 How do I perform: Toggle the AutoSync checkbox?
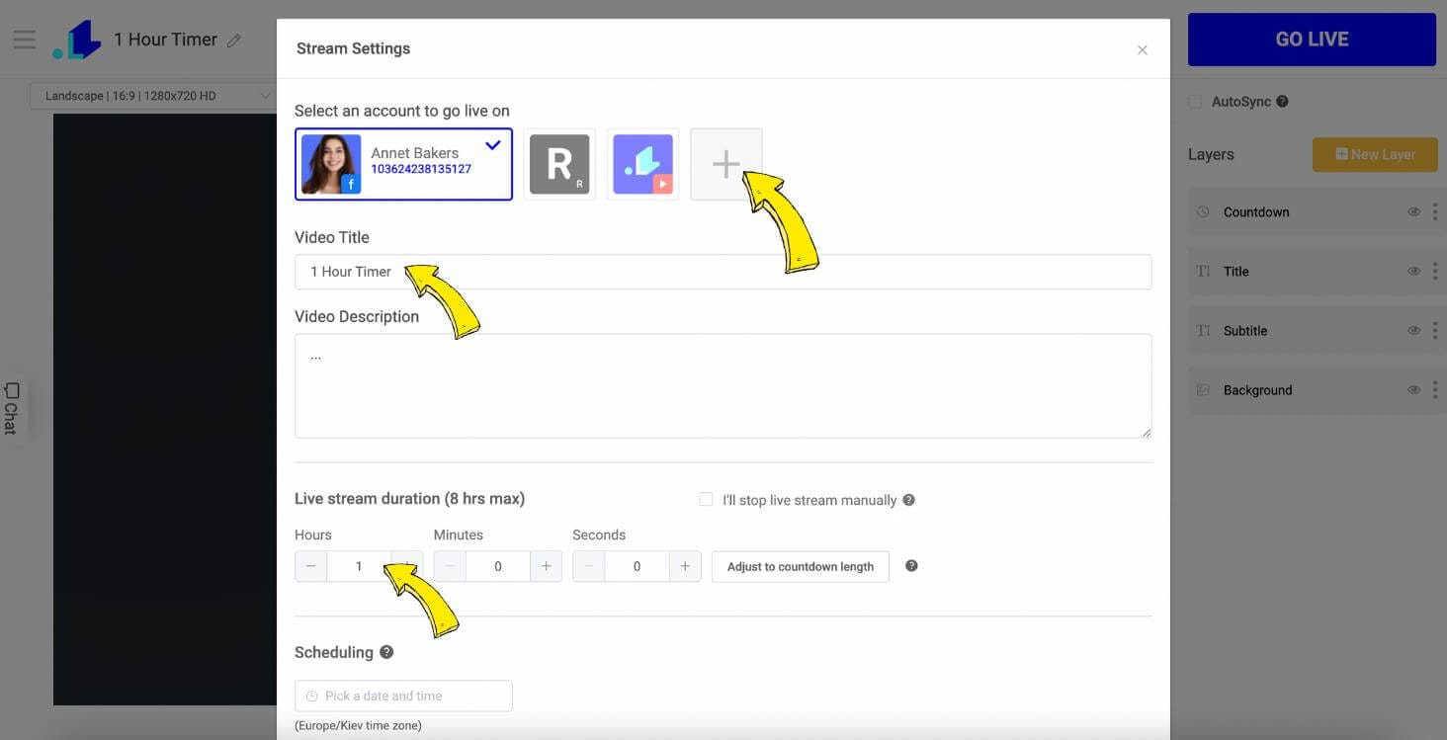1195,101
